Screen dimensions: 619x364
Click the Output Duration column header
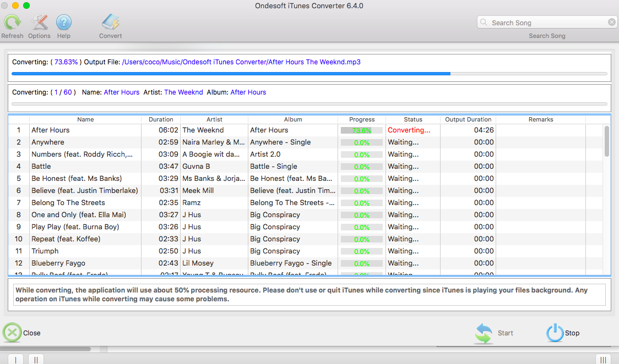point(468,119)
